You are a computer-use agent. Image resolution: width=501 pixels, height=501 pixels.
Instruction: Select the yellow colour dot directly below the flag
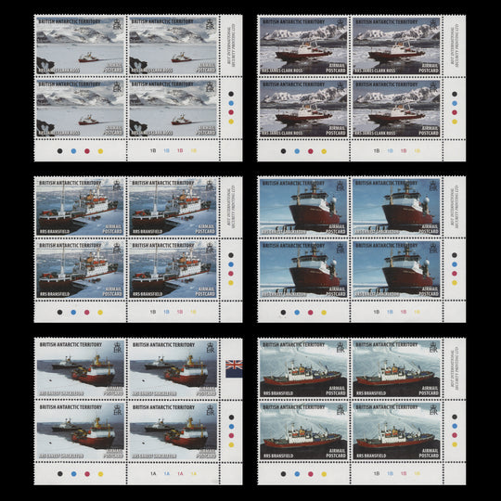coord(231,444)
